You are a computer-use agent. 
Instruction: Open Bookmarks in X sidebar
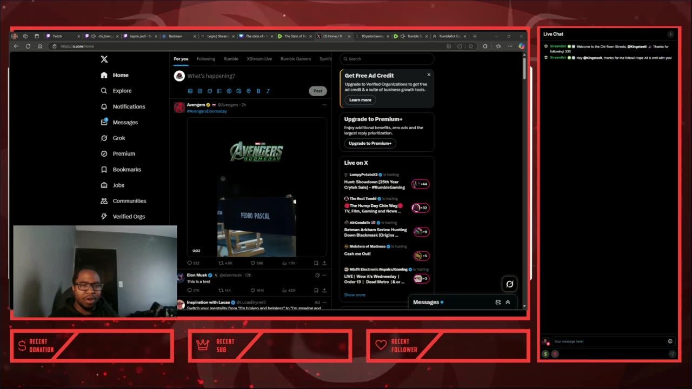[x=121, y=169]
